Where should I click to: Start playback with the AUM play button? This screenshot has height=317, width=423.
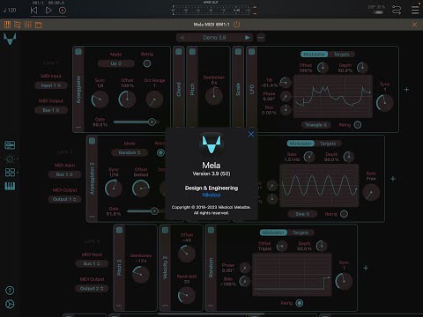tap(48, 11)
